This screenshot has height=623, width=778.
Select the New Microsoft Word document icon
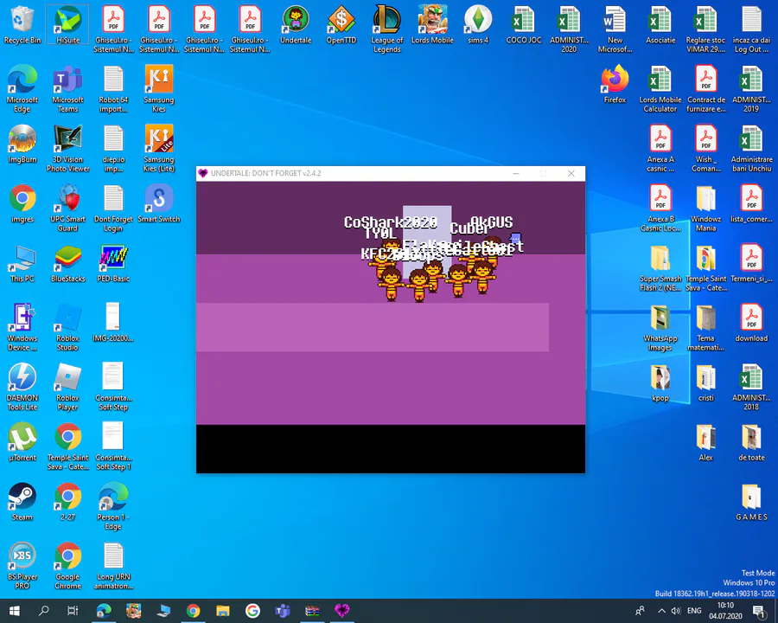pos(615,29)
